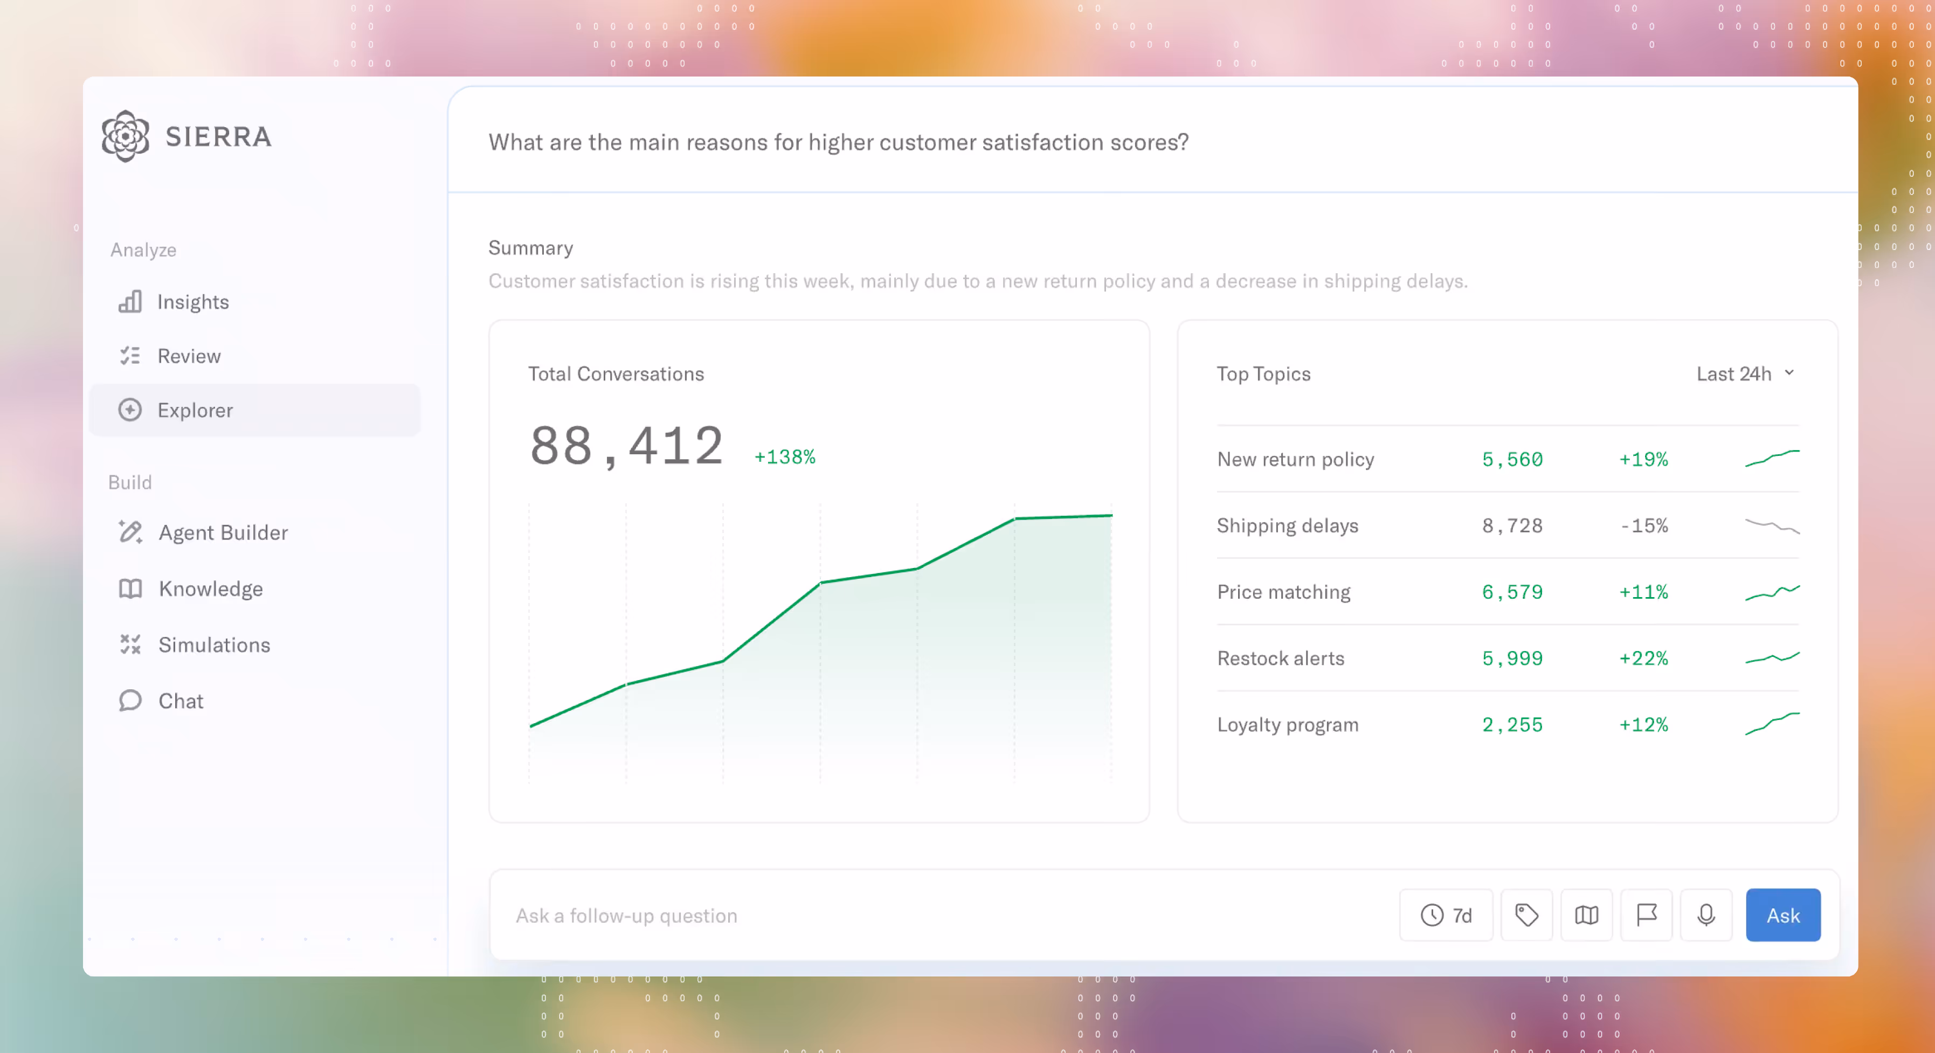The image size is (1935, 1053).
Task: Click the Chat bubble icon
Action: pyautogui.click(x=130, y=700)
